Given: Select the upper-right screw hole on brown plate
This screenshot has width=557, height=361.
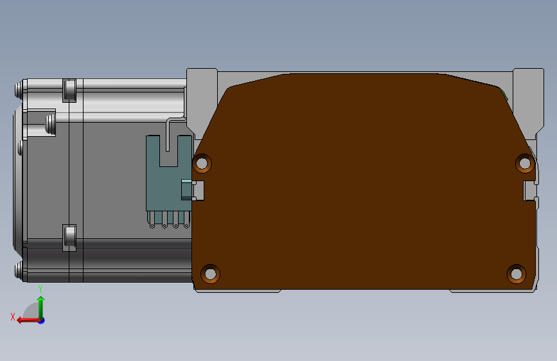Looking at the screenshot, I should 525,163.
